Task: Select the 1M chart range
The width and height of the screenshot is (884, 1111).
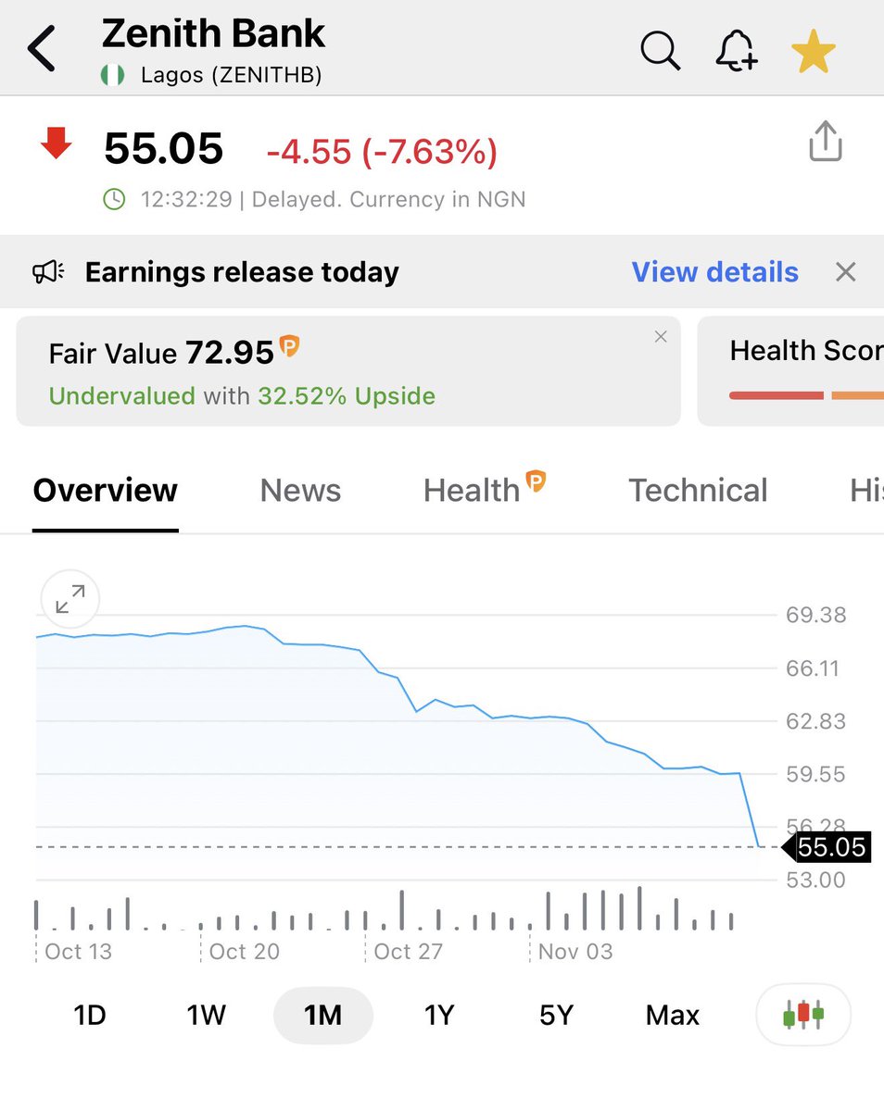Action: point(322,1016)
